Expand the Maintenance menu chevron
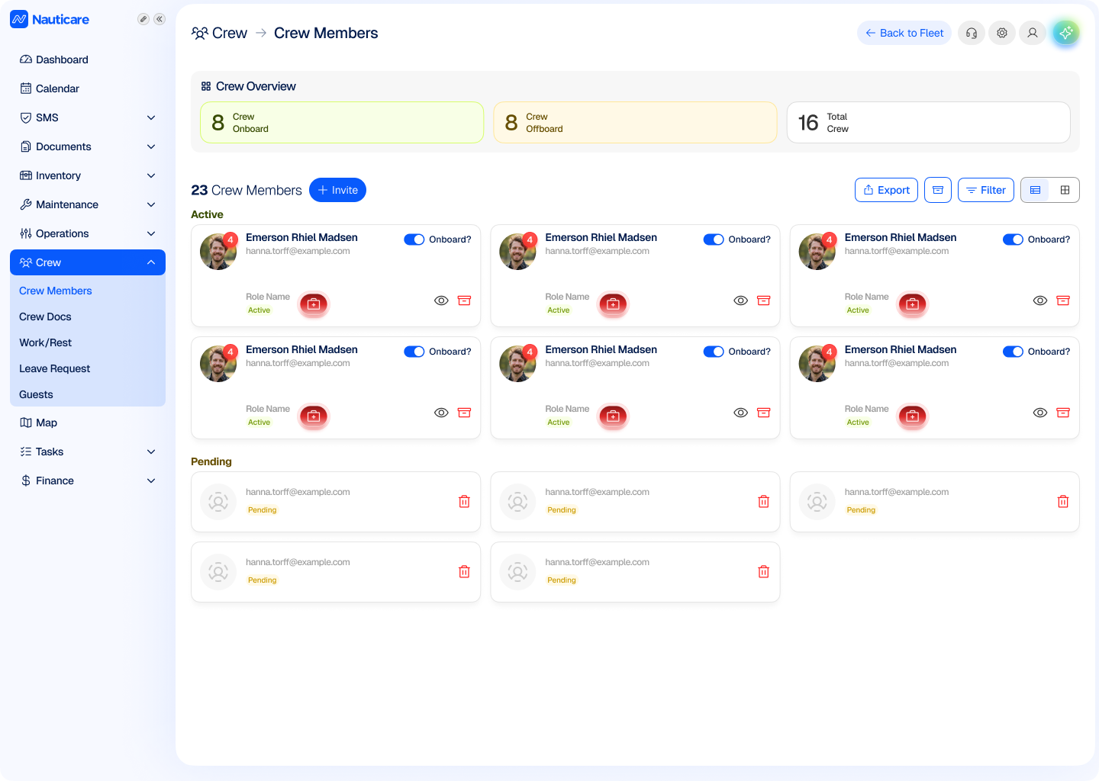 pyautogui.click(x=151, y=204)
